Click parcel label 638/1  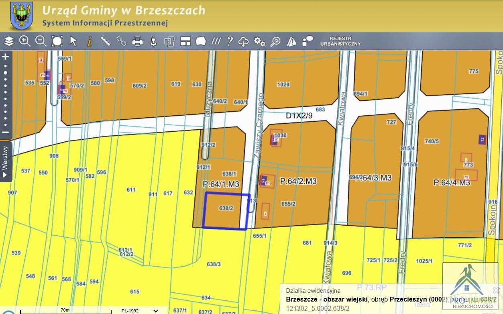(x=229, y=174)
